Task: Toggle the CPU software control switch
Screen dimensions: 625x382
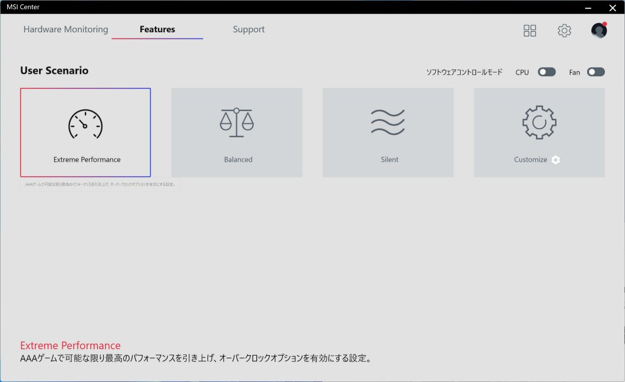Action: point(546,72)
